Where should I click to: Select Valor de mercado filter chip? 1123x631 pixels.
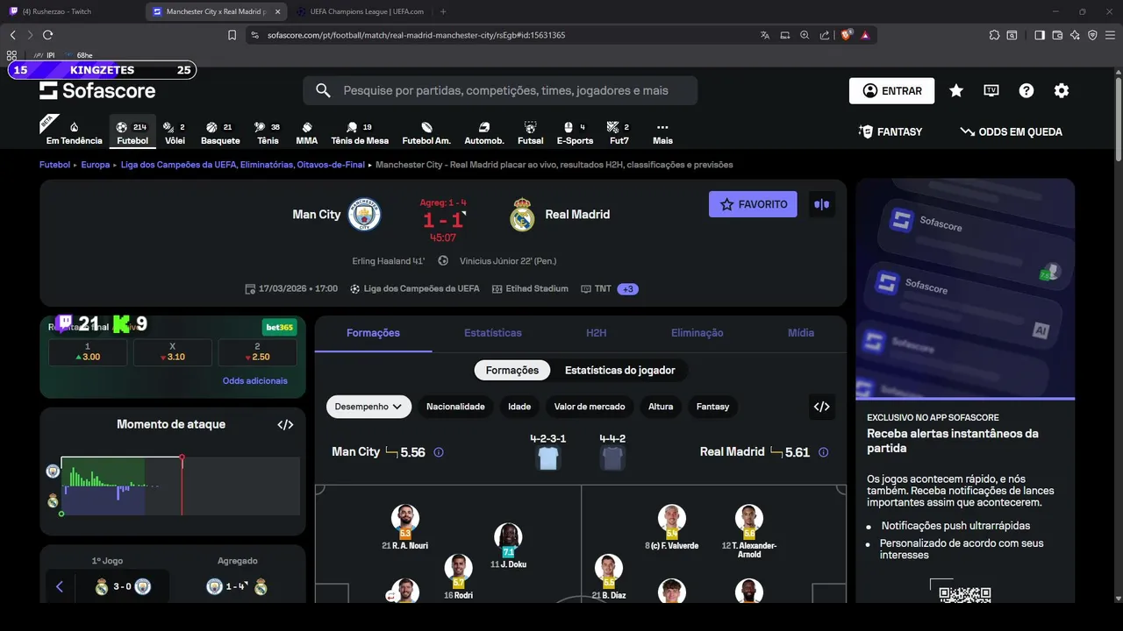590,407
